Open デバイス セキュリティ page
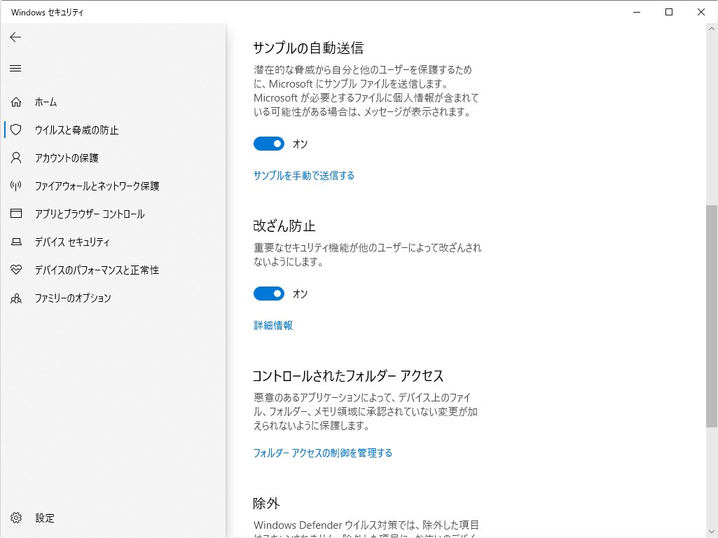The width and height of the screenshot is (718, 538). click(113, 242)
